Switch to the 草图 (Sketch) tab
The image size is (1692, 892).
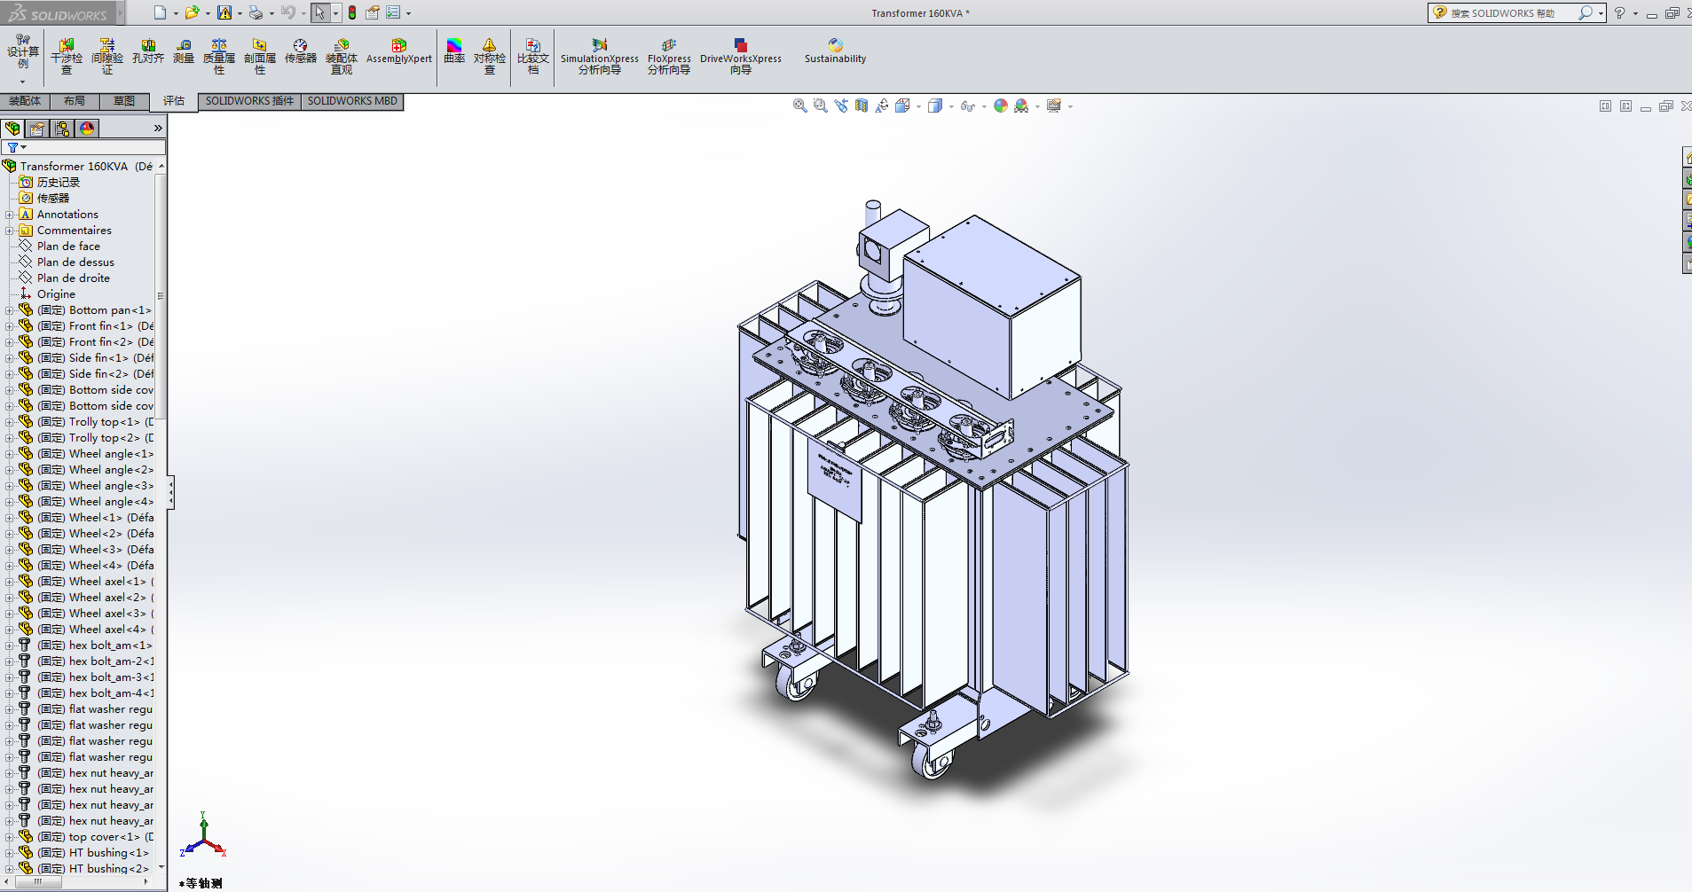pyautogui.click(x=123, y=101)
